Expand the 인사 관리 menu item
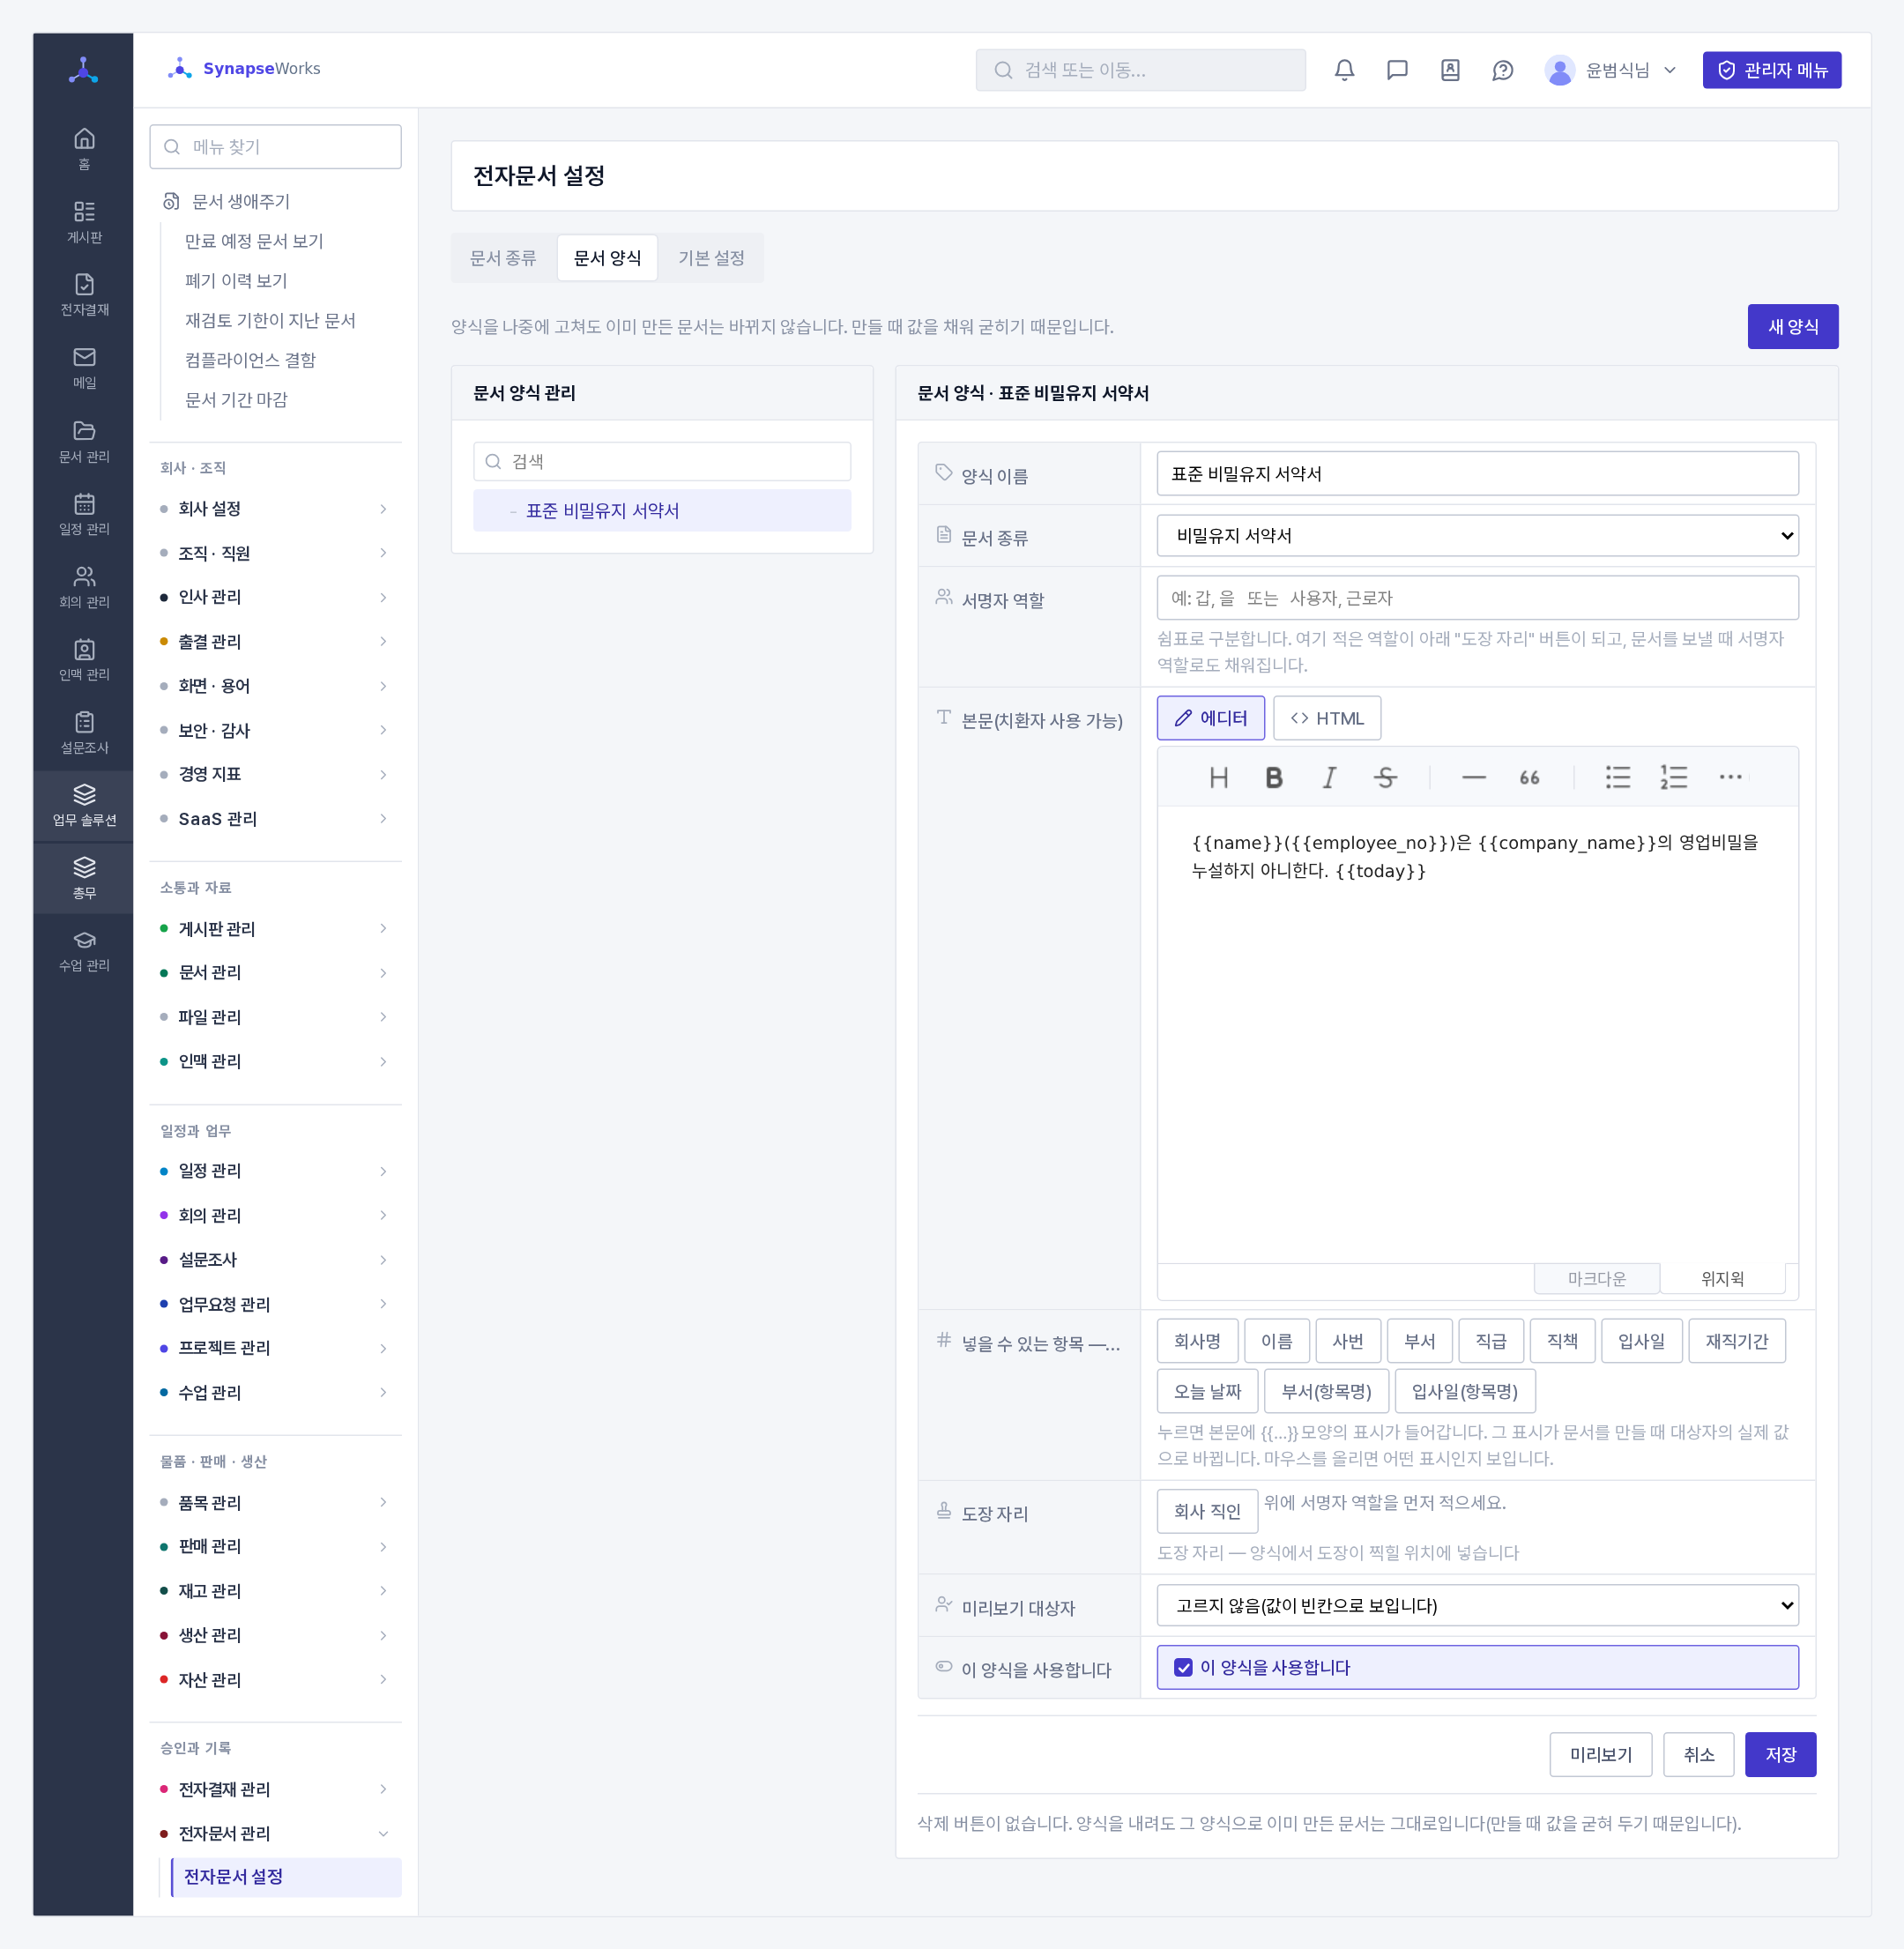 pos(274,597)
